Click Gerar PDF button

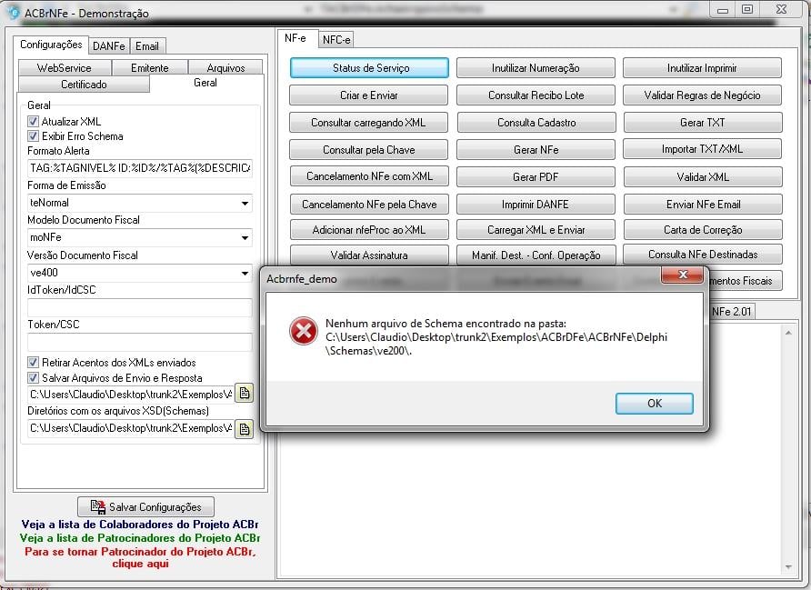(536, 177)
